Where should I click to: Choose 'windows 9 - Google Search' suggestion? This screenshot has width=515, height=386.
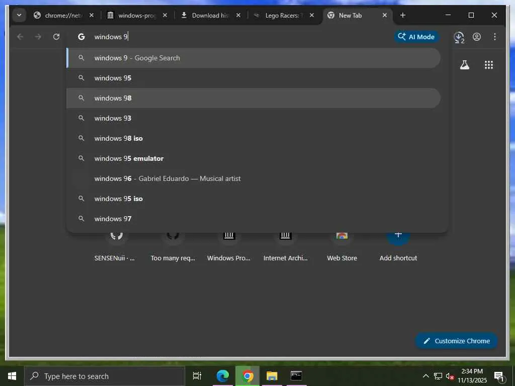tap(253, 58)
